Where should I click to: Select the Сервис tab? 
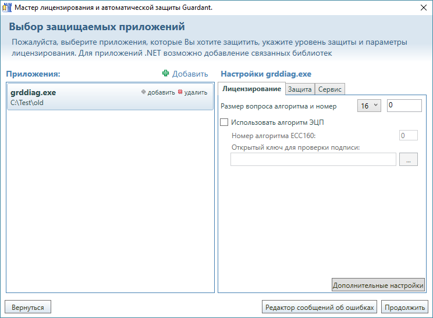pyautogui.click(x=330, y=89)
